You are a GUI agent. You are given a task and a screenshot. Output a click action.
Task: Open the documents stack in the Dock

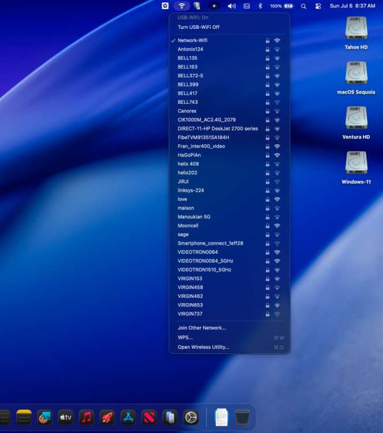221,417
